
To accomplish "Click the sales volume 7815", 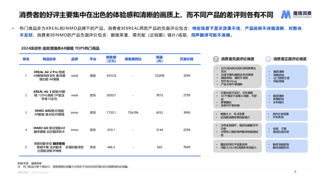I will pos(159,95).
